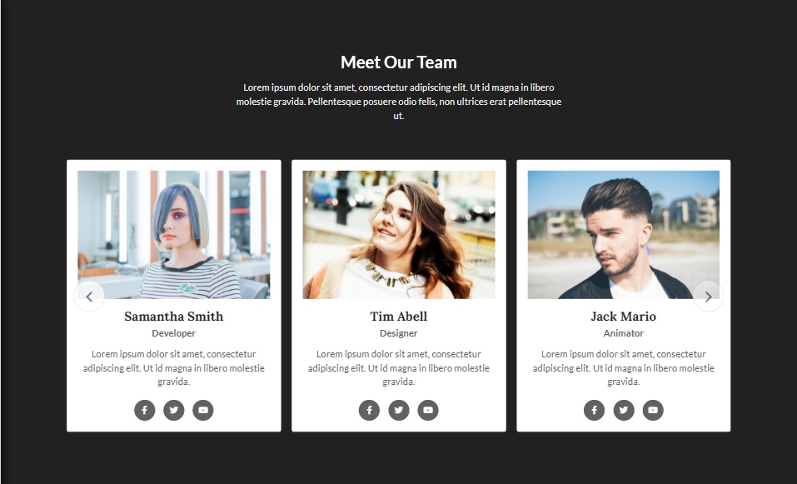The width and height of the screenshot is (797, 484).
Task: Advance carousel with next arrow
Action: tap(708, 297)
